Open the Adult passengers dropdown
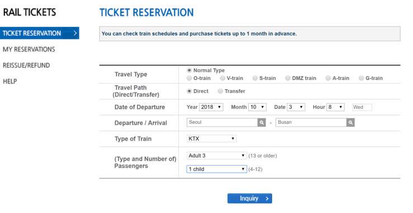 coord(216,156)
